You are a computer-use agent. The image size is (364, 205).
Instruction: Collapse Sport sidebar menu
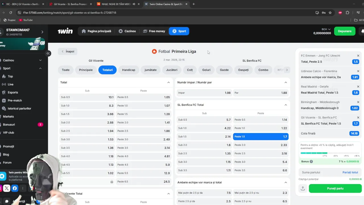tap(40, 68)
